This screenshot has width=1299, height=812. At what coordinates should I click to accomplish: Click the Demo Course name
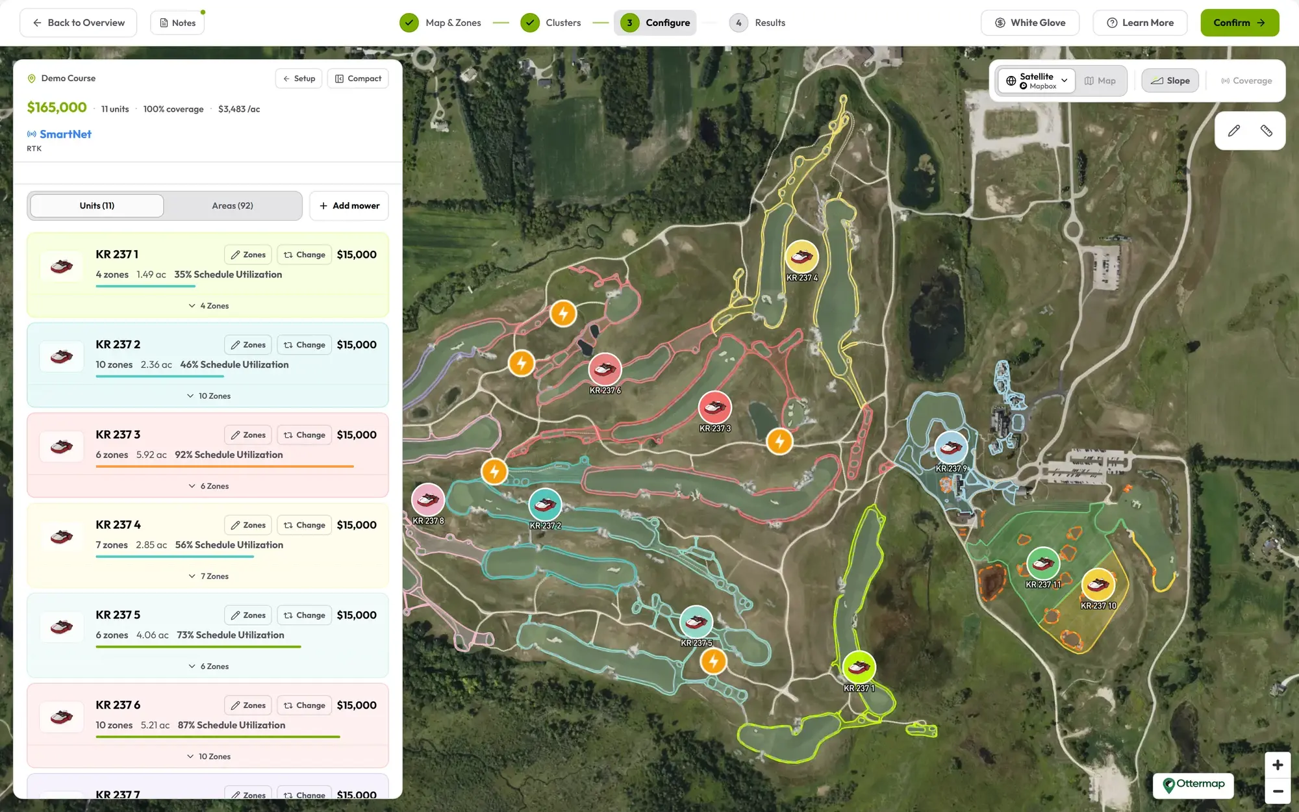68,79
